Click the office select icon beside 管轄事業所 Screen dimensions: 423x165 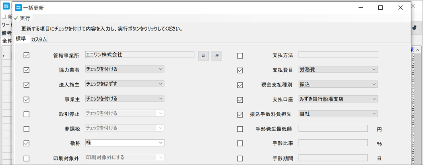click(204, 56)
